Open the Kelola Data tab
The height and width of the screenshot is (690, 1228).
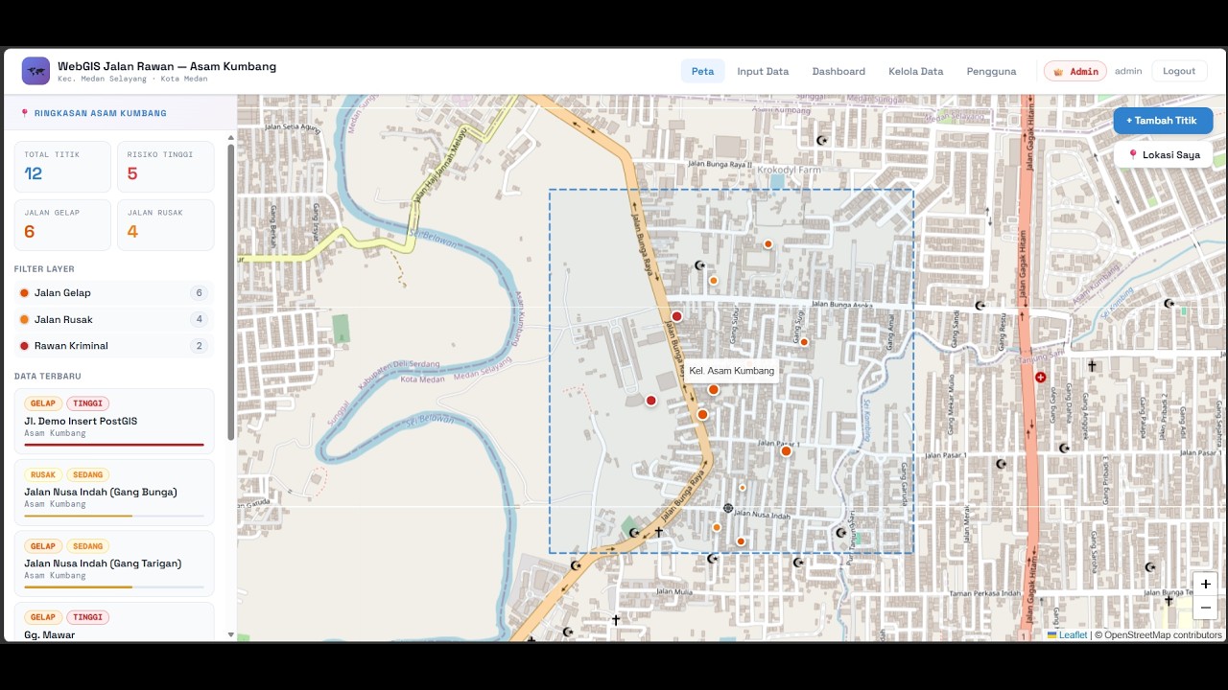(915, 71)
